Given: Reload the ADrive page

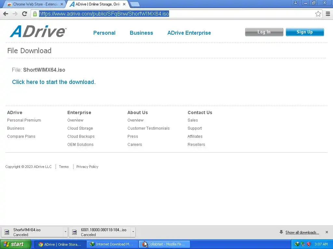Looking at the screenshot, I should pyautogui.click(x=24, y=14).
